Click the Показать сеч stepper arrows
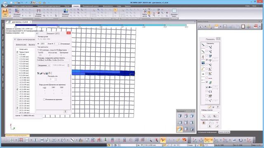The image size is (264, 148). pyautogui.click(x=56, y=79)
